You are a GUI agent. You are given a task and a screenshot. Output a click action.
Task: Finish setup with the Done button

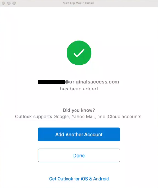click(x=79, y=155)
